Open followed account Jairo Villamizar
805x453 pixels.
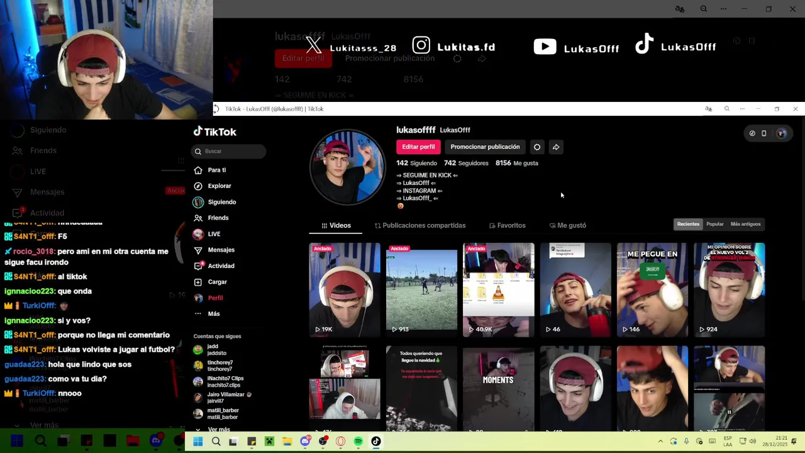(x=222, y=398)
